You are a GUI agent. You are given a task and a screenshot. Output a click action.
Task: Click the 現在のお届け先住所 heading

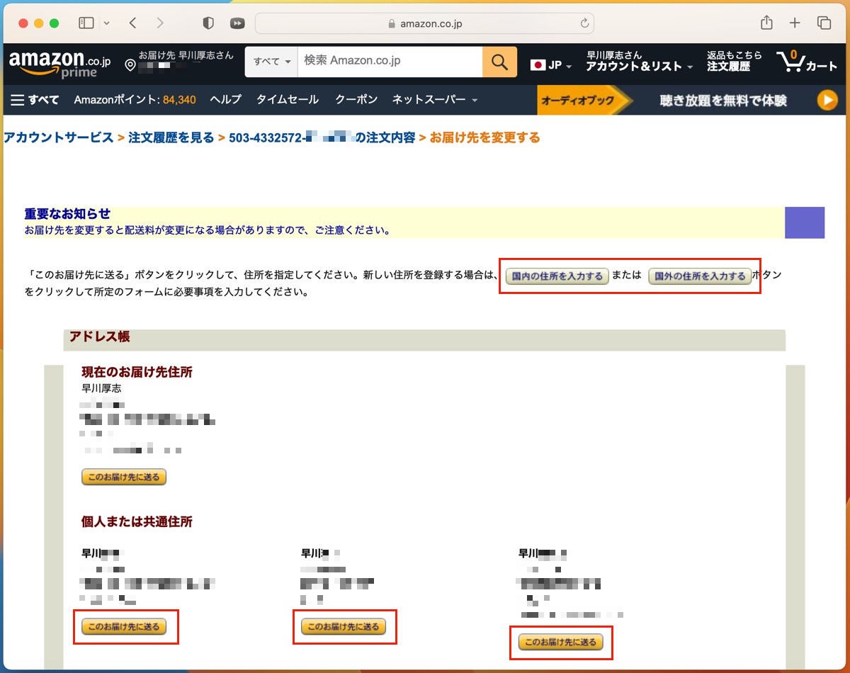point(137,372)
